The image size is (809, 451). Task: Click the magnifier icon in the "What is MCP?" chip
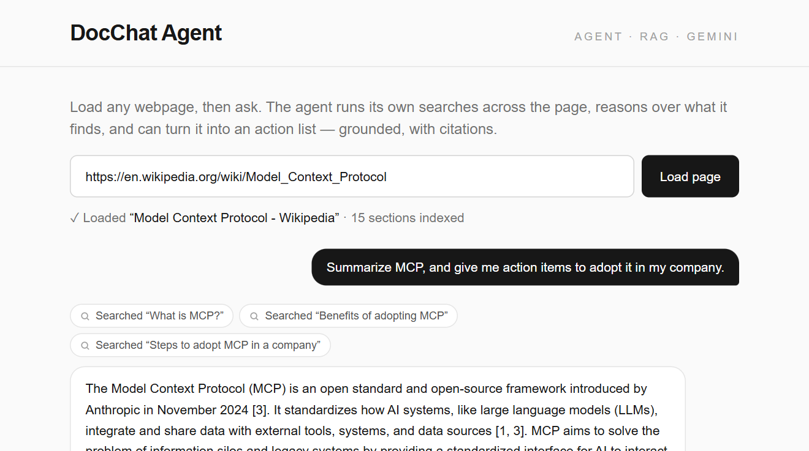85,316
